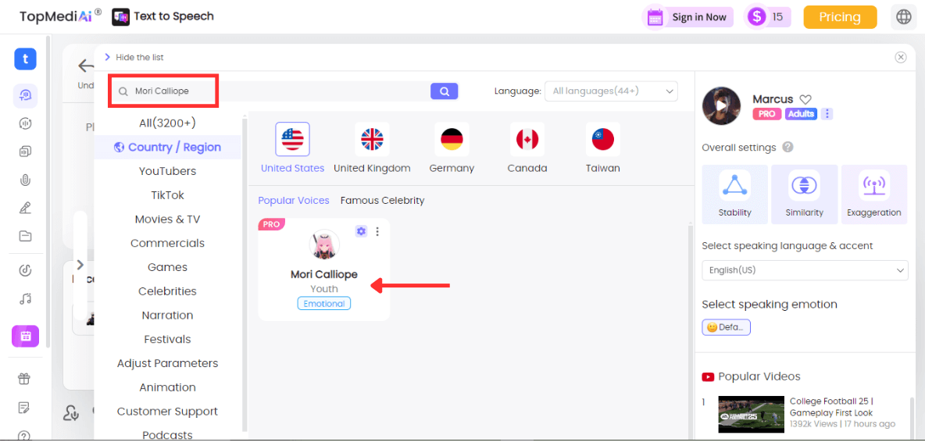This screenshot has width=925, height=446.
Task: Favorite Marcus voice with heart icon
Action: click(x=805, y=99)
